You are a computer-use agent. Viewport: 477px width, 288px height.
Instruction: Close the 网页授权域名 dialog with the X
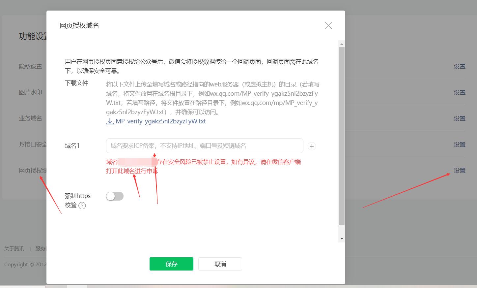328,25
